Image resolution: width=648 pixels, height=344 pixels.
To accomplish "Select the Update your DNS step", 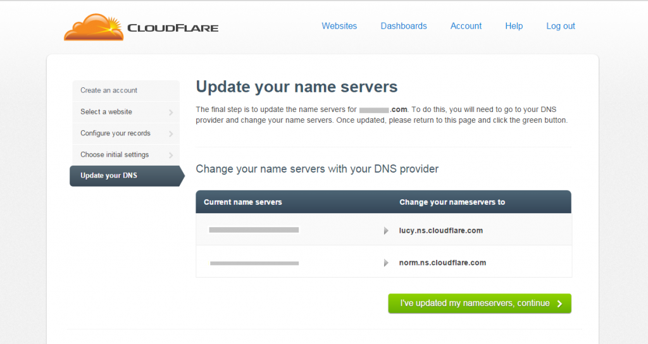I will coord(127,176).
